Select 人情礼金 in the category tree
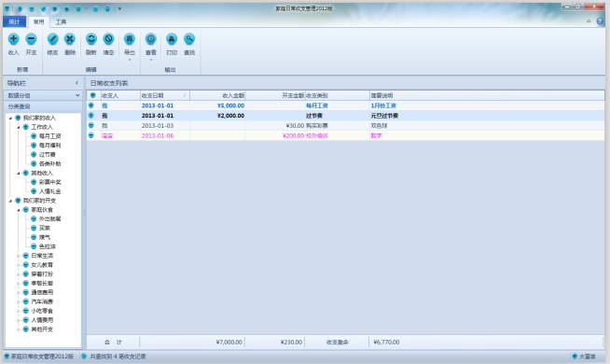This screenshot has width=610, height=364. click(x=49, y=191)
